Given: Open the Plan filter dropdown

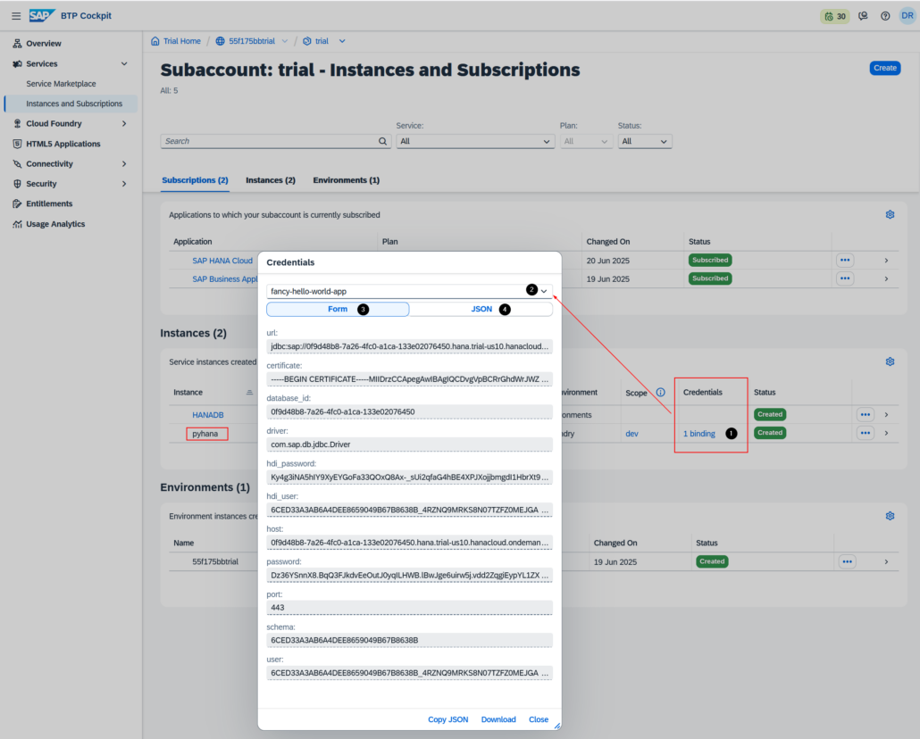Looking at the screenshot, I should point(586,141).
